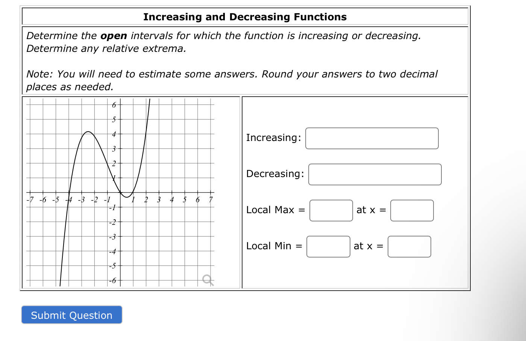Click the Increasing interval answer box
Image resolution: width=526 pixels, height=341 pixels.
[x=372, y=138]
